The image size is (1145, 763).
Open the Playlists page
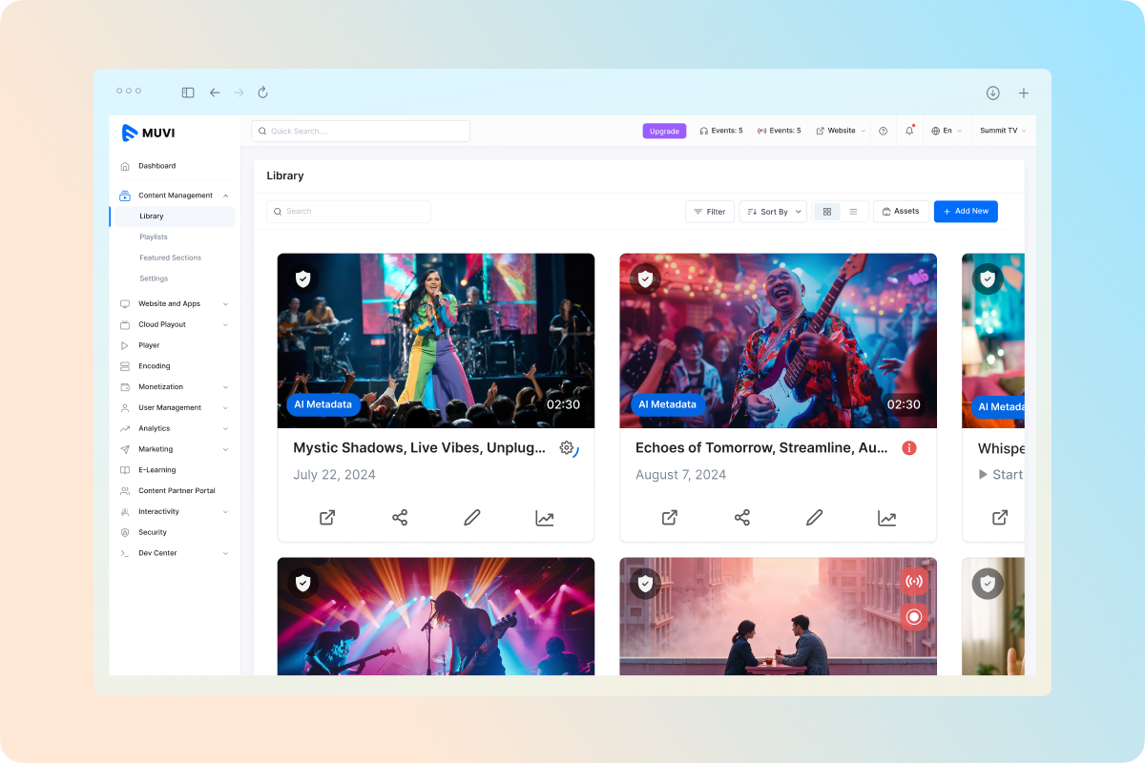[154, 237]
